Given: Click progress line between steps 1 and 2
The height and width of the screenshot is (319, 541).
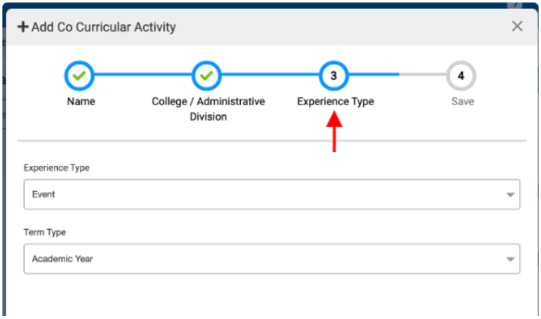Looking at the screenshot, I should [x=144, y=75].
